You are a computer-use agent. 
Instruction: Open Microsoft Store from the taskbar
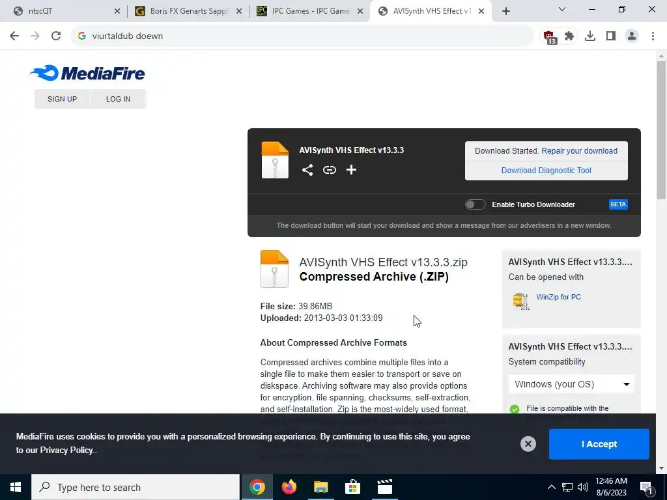tap(352, 487)
